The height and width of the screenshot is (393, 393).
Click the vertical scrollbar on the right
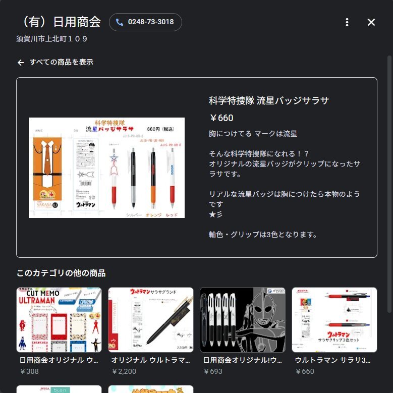pos(389,184)
